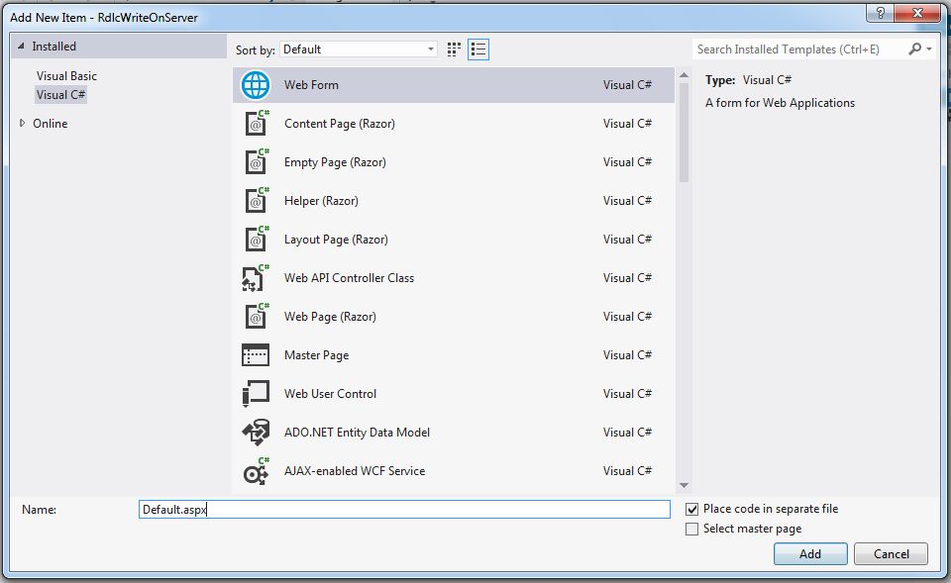This screenshot has height=583, width=951.
Task: Click the Cancel button
Action: (891, 554)
